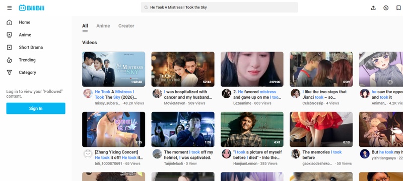Viewport: 403px width, 181px height.
Task: Open Taijinlelaoli channel avatar
Action: [x=157, y=154]
